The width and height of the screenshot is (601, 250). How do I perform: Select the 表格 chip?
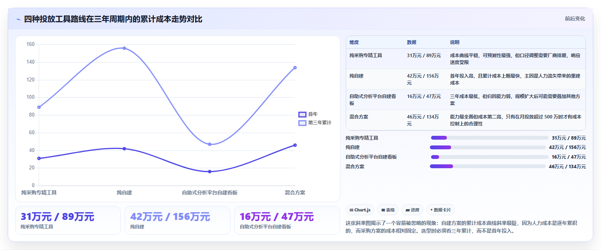click(x=388, y=210)
